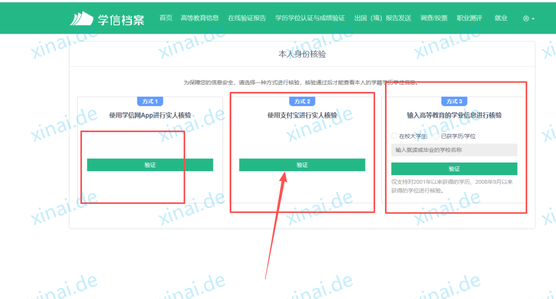Choose the 已获学历/学位 radio option
Image resolution: width=556 pixels, height=299 pixels.
click(x=437, y=136)
